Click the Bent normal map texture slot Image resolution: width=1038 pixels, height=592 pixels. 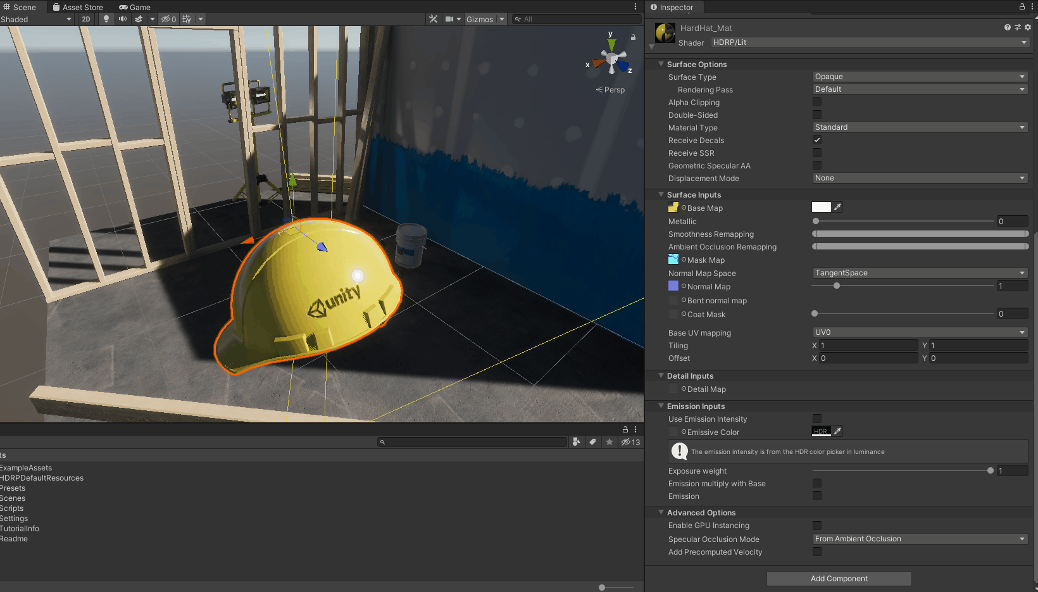coord(673,300)
